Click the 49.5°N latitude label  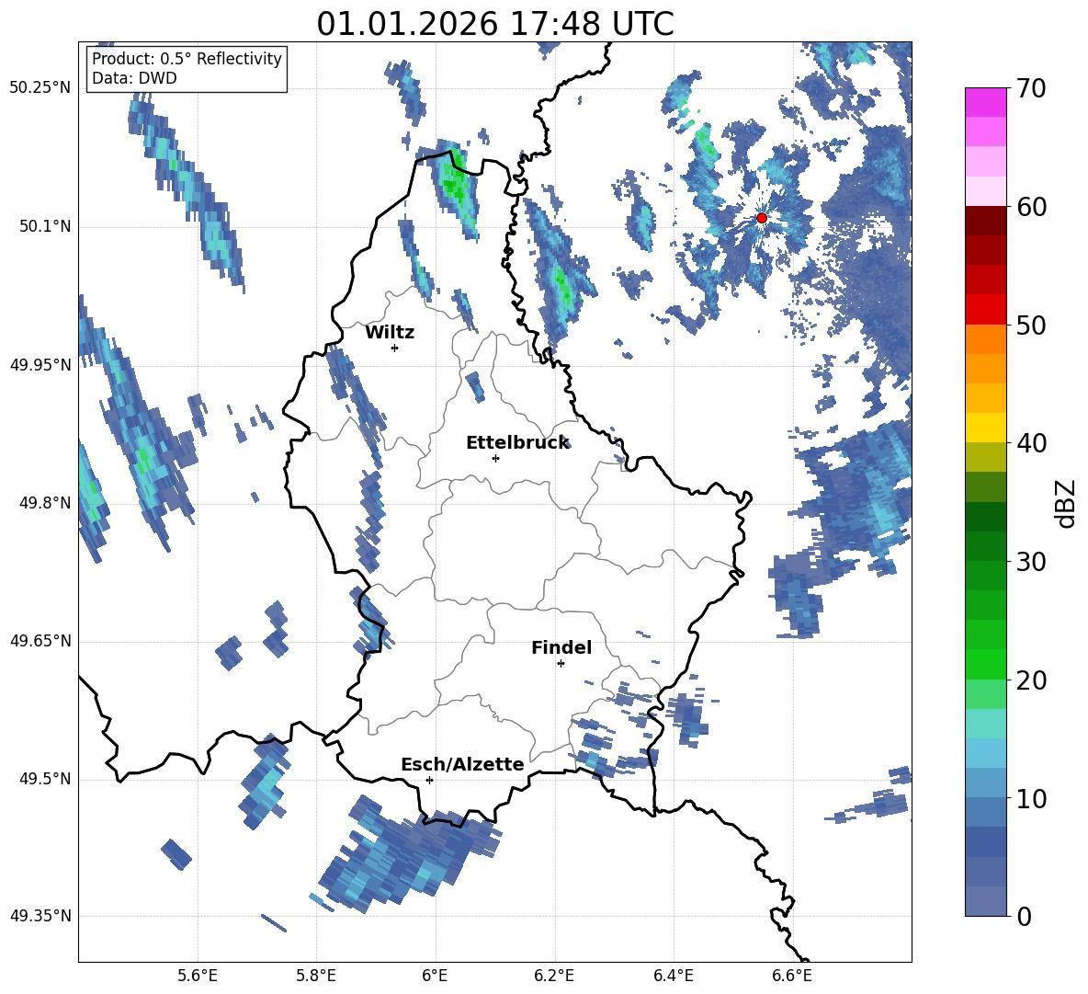(45, 779)
